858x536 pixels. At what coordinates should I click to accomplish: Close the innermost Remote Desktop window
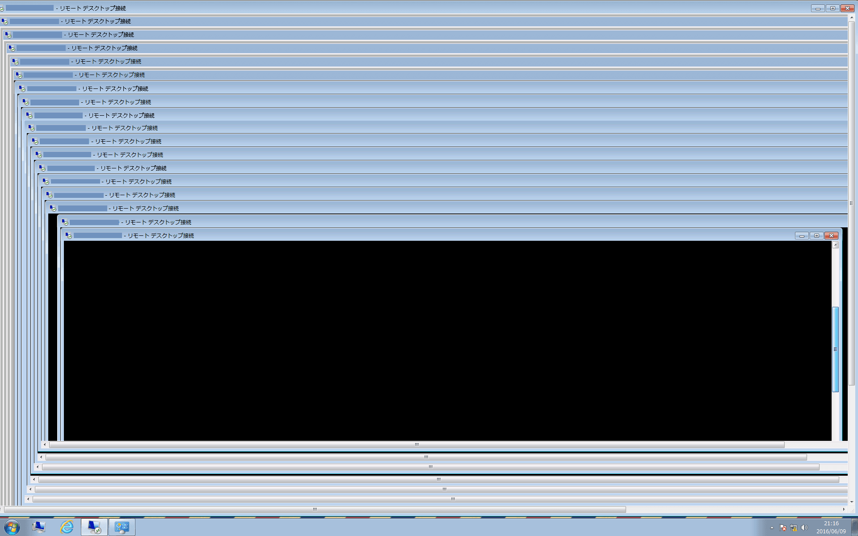click(x=831, y=235)
